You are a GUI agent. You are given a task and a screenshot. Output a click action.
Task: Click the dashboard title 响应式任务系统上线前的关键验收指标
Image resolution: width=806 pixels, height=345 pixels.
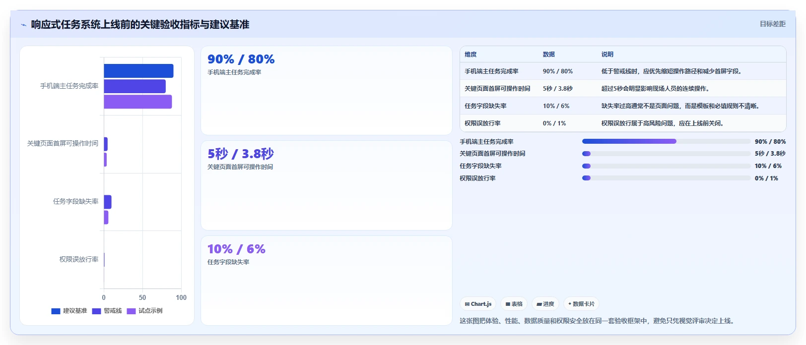pyautogui.click(x=140, y=24)
